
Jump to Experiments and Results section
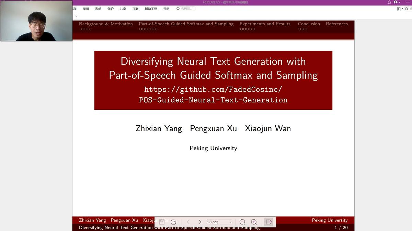(265, 24)
